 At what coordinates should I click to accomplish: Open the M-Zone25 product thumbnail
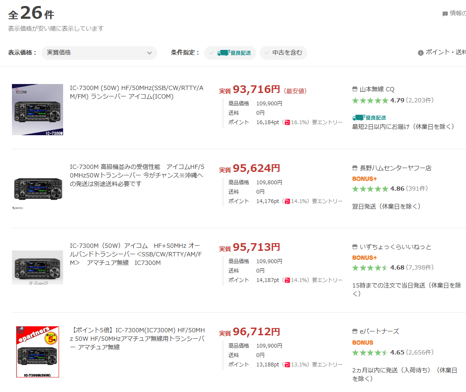click(x=38, y=267)
